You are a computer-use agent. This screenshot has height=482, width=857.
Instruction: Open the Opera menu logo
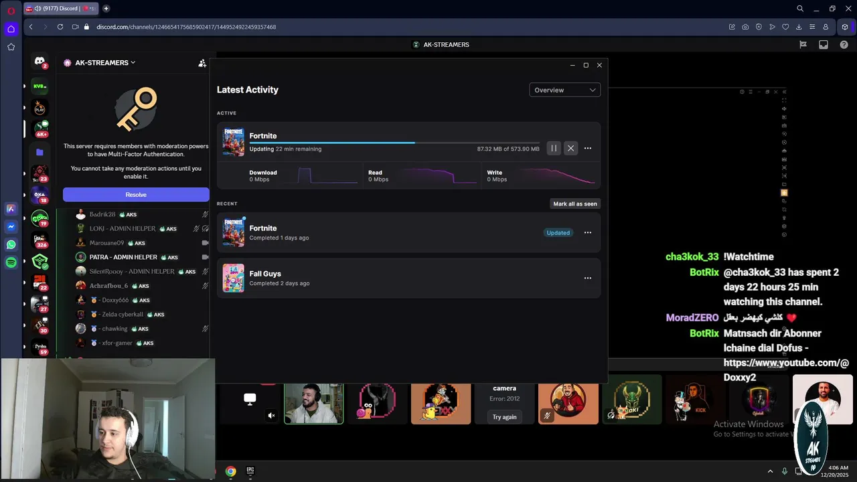tap(11, 9)
